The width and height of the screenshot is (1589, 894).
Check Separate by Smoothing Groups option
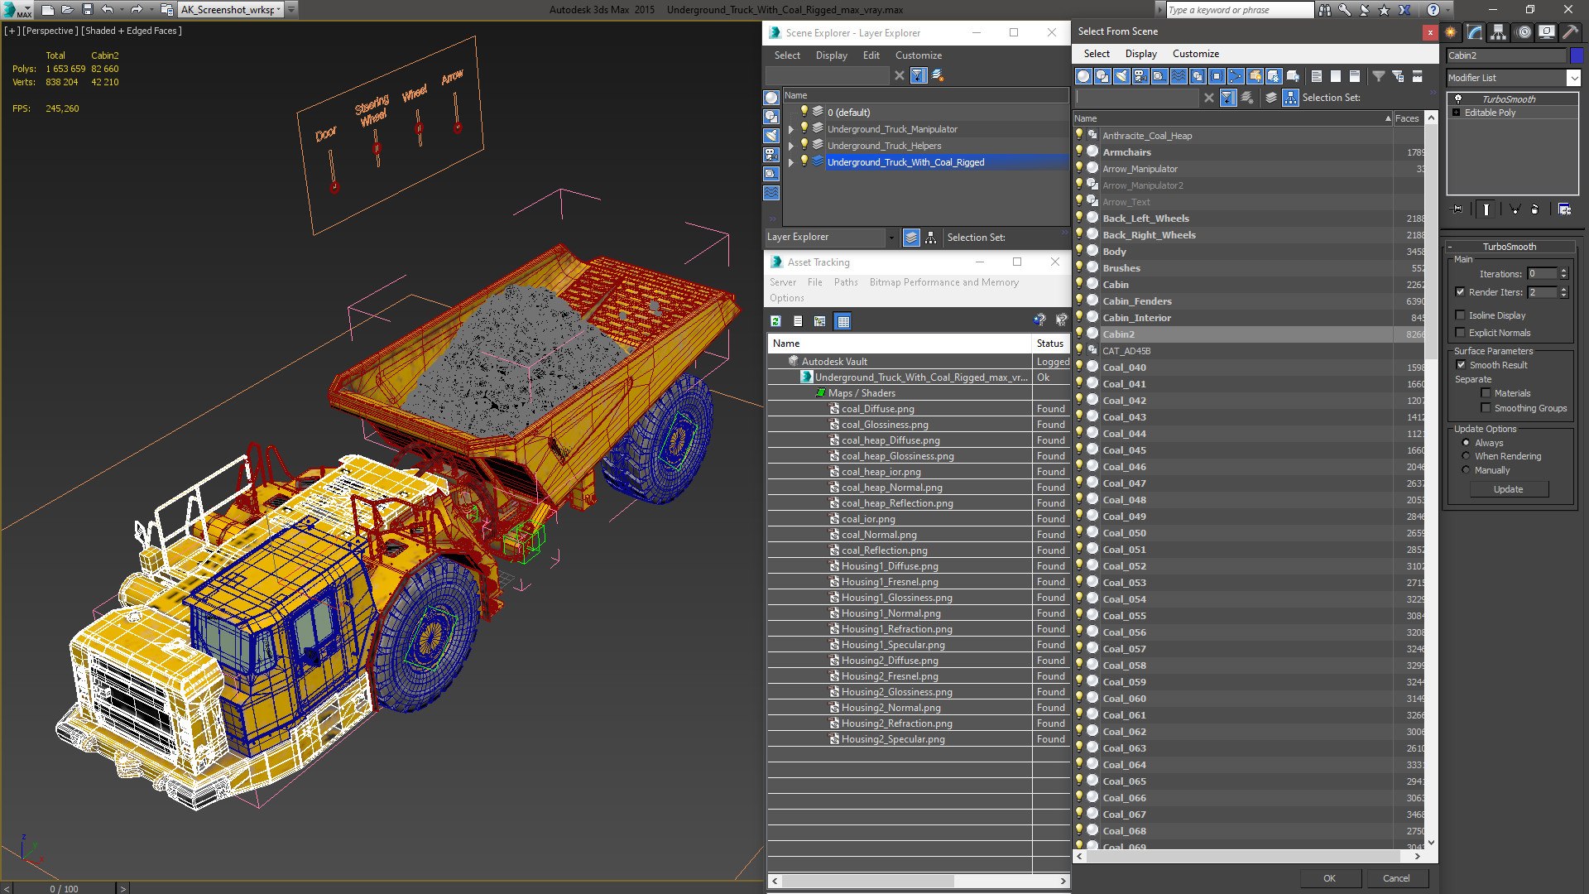[x=1486, y=408]
